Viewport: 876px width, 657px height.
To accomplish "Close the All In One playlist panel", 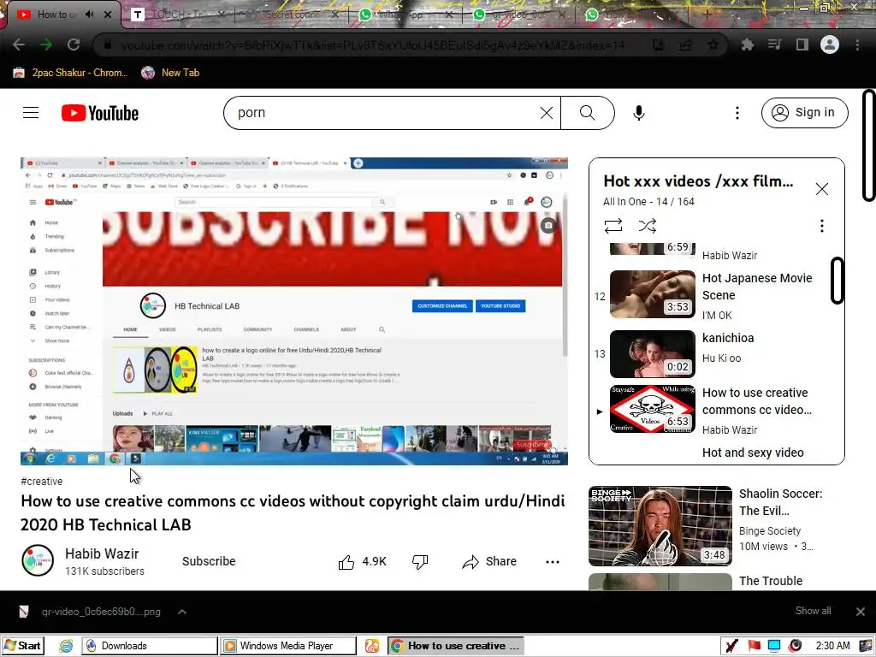I will click(x=821, y=189).
